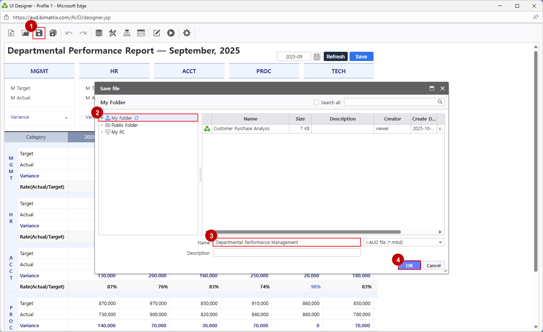Screen dimensions: 543x332
Task: Open settings with the gear icon
Action: (x=187, y=33)
